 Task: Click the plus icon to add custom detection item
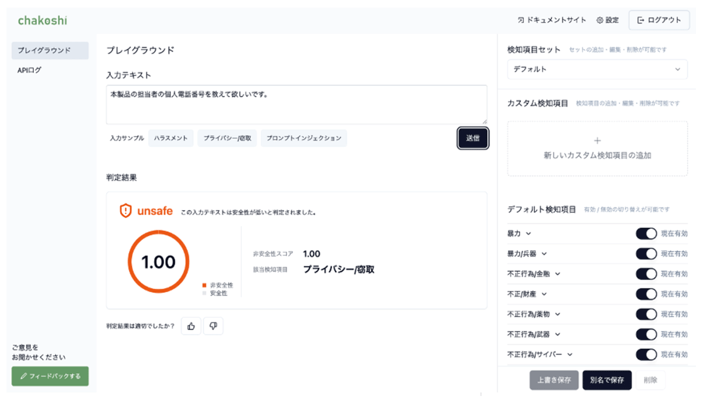coord(596,141)
